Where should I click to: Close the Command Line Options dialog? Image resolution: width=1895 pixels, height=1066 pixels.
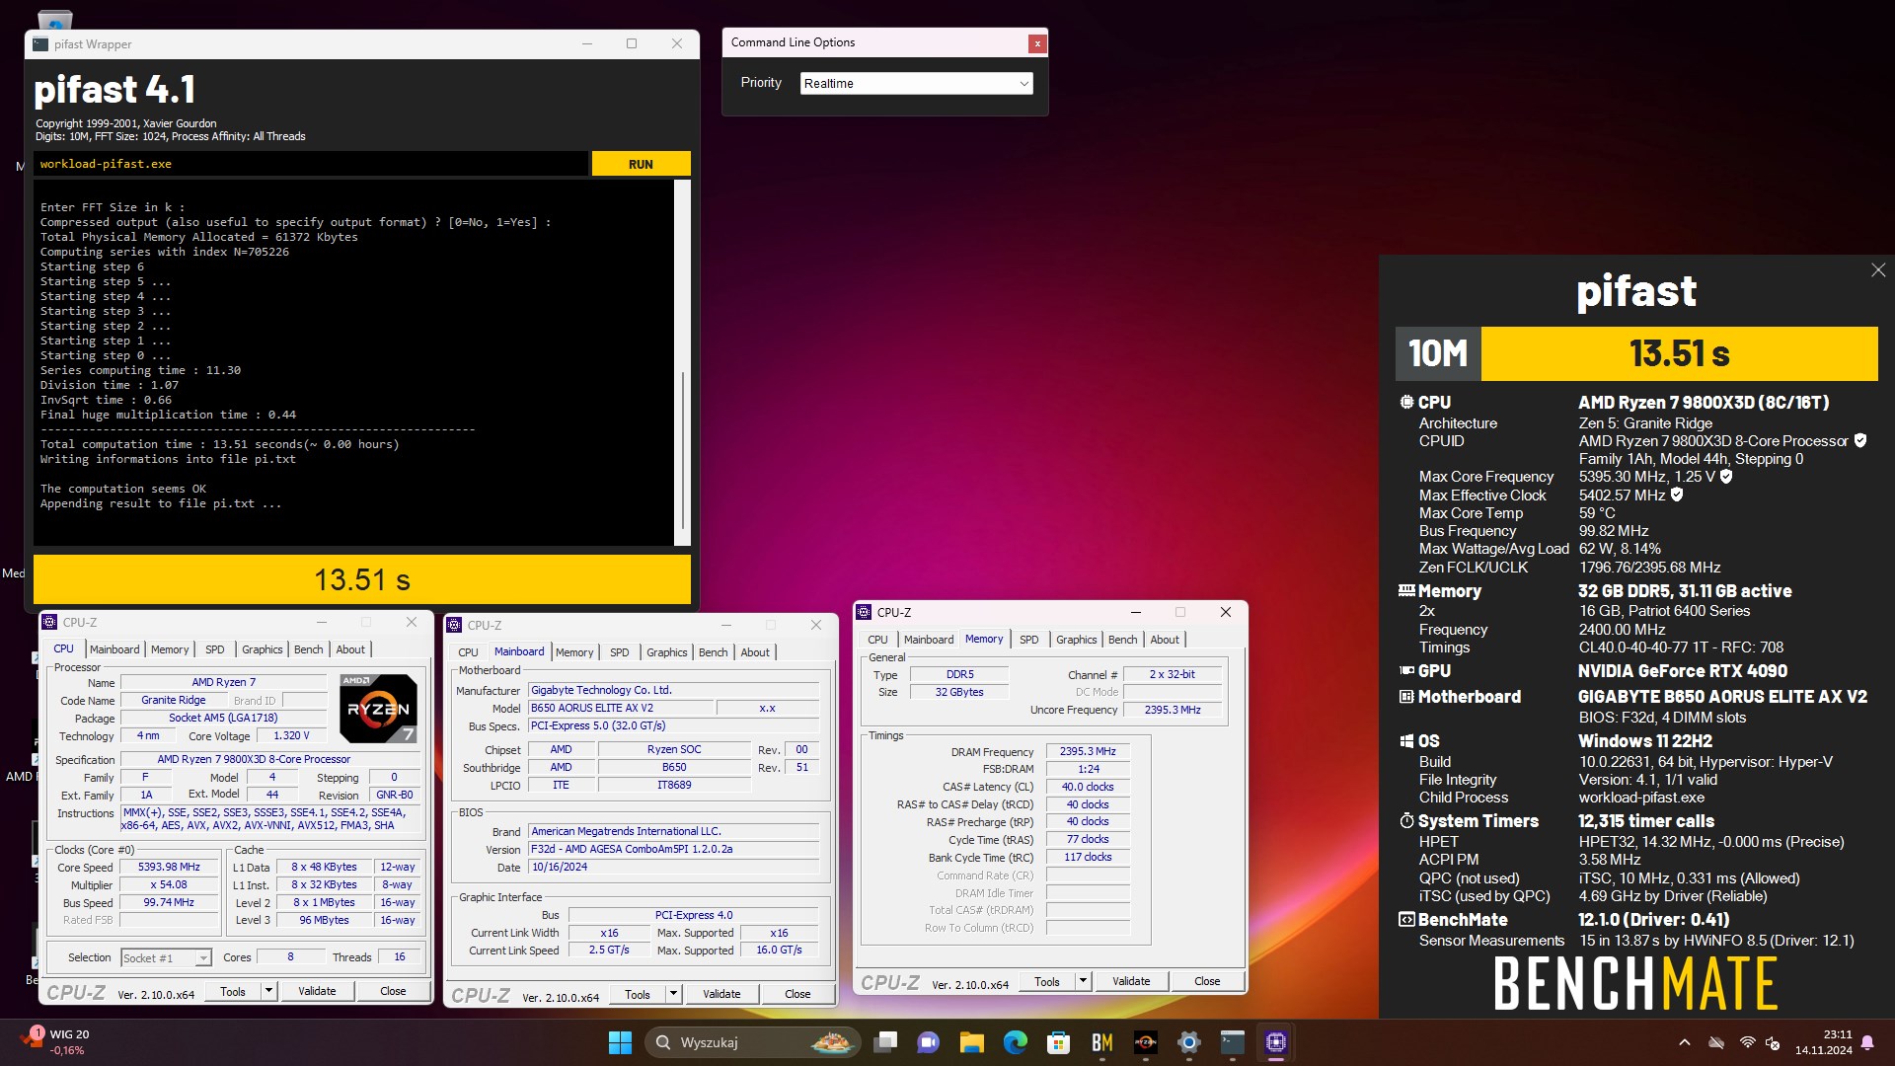1037,43
